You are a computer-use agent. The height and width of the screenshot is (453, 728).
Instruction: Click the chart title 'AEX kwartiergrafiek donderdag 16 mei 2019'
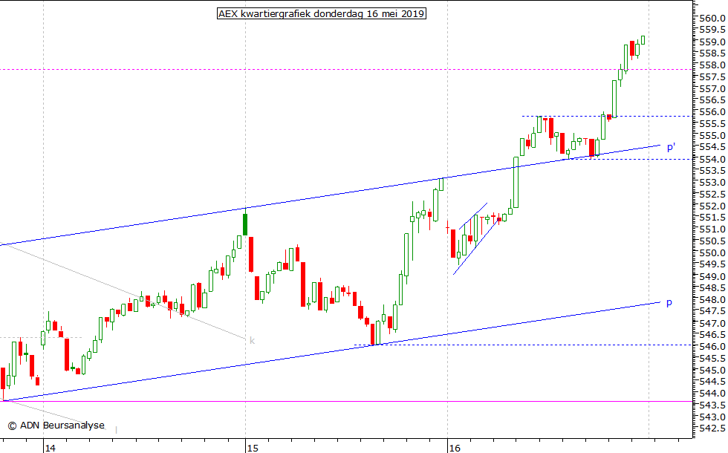click(321, 13)
